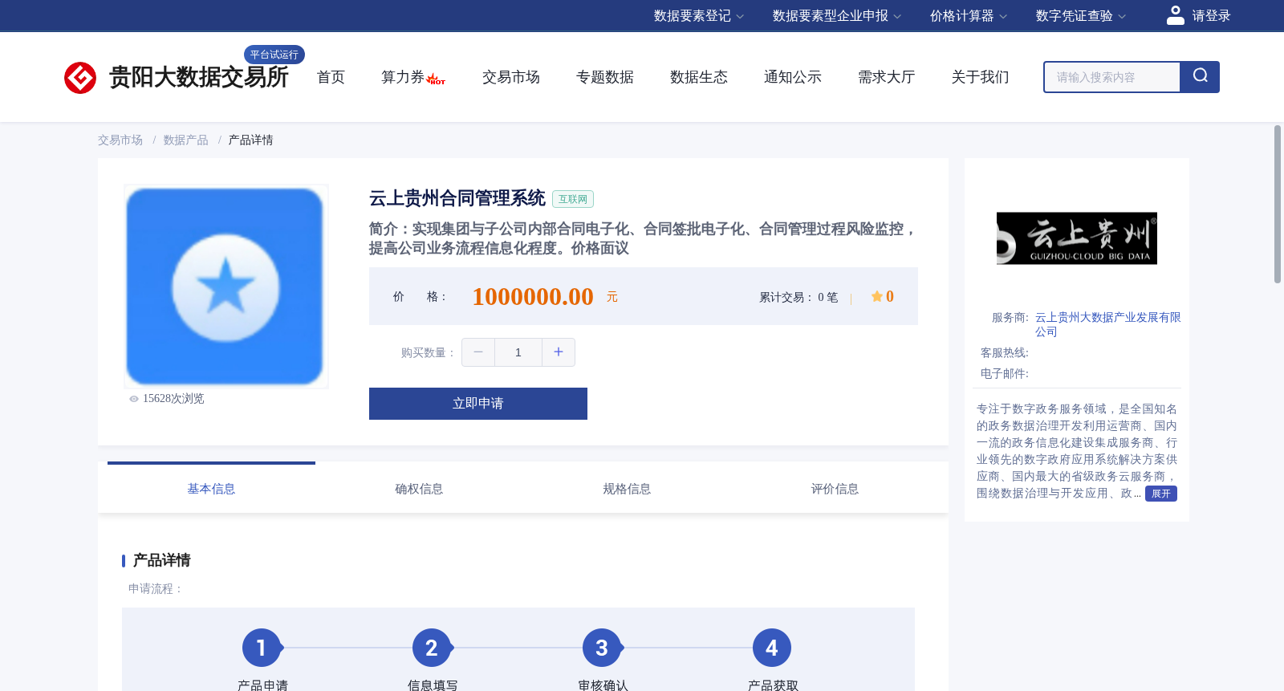
Task: Switch to 评价信息 tab
Action: click(835, 489)
